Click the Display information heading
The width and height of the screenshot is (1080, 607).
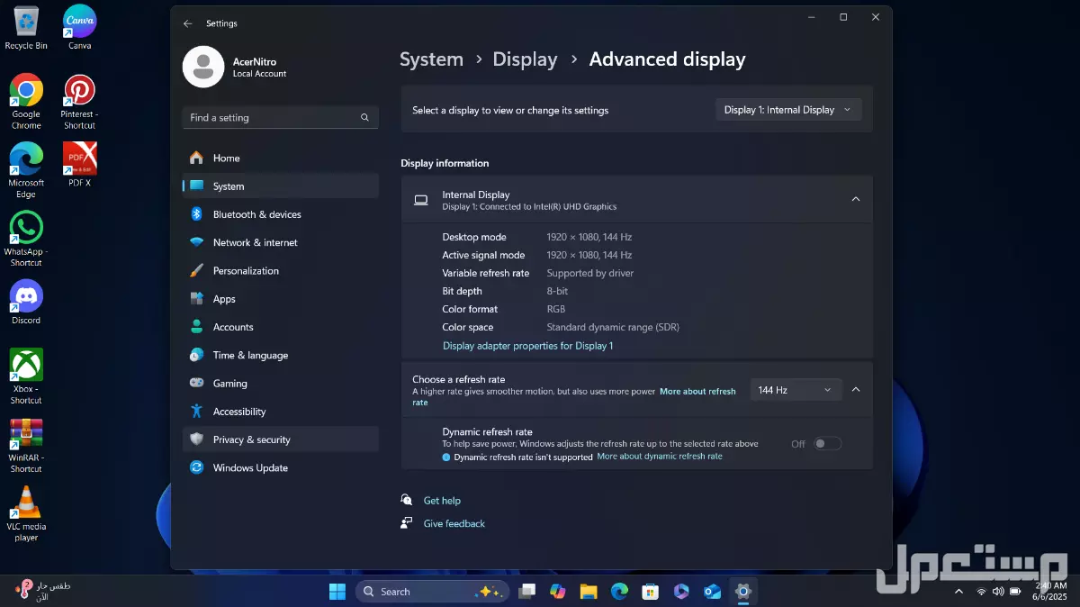point(445,163)
